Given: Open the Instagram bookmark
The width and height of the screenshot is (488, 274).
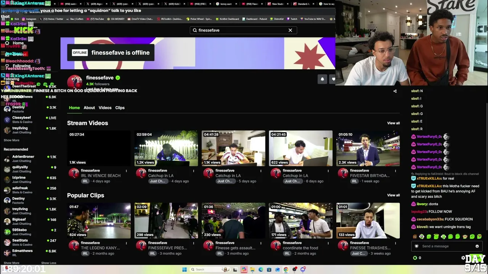Looking at the screenshot, I should pyautogui.click(x=29, y=19).
